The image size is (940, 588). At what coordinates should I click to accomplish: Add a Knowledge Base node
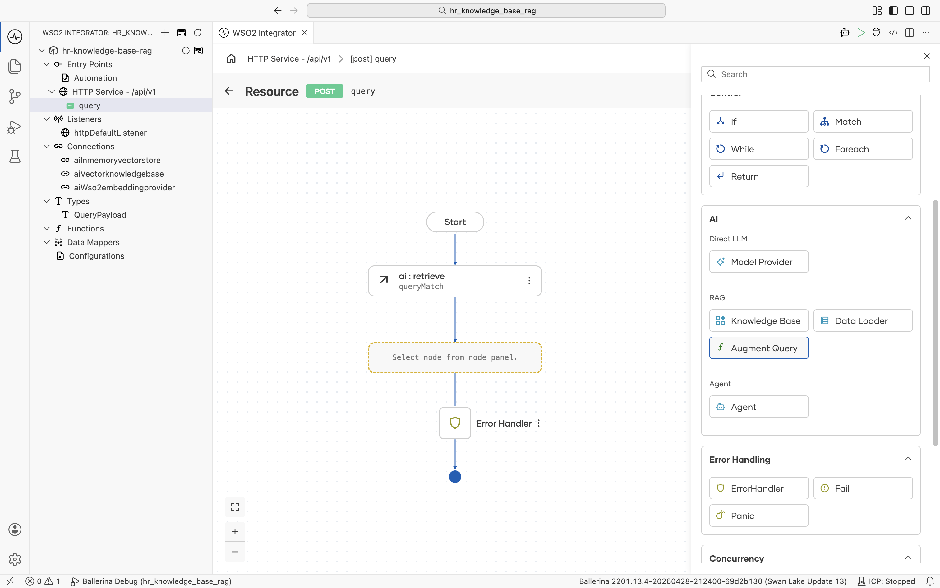[758, 320]
